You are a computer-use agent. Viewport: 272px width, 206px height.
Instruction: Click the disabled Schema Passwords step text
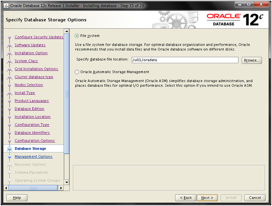click(31, 173)
